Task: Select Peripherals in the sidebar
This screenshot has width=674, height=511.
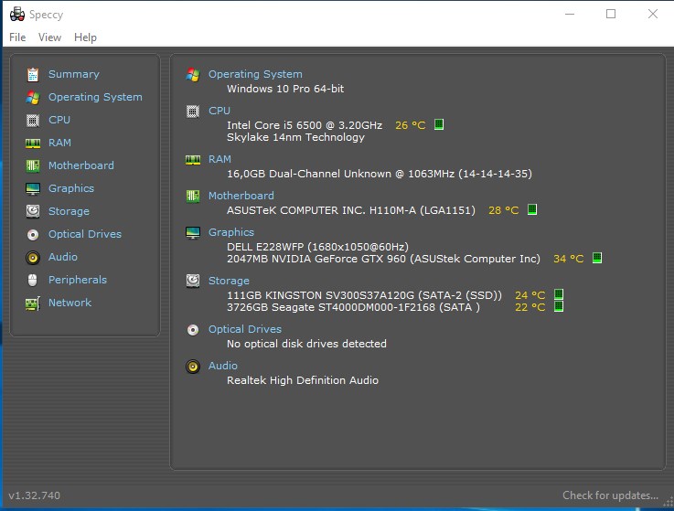Action: tap(78, 280)
